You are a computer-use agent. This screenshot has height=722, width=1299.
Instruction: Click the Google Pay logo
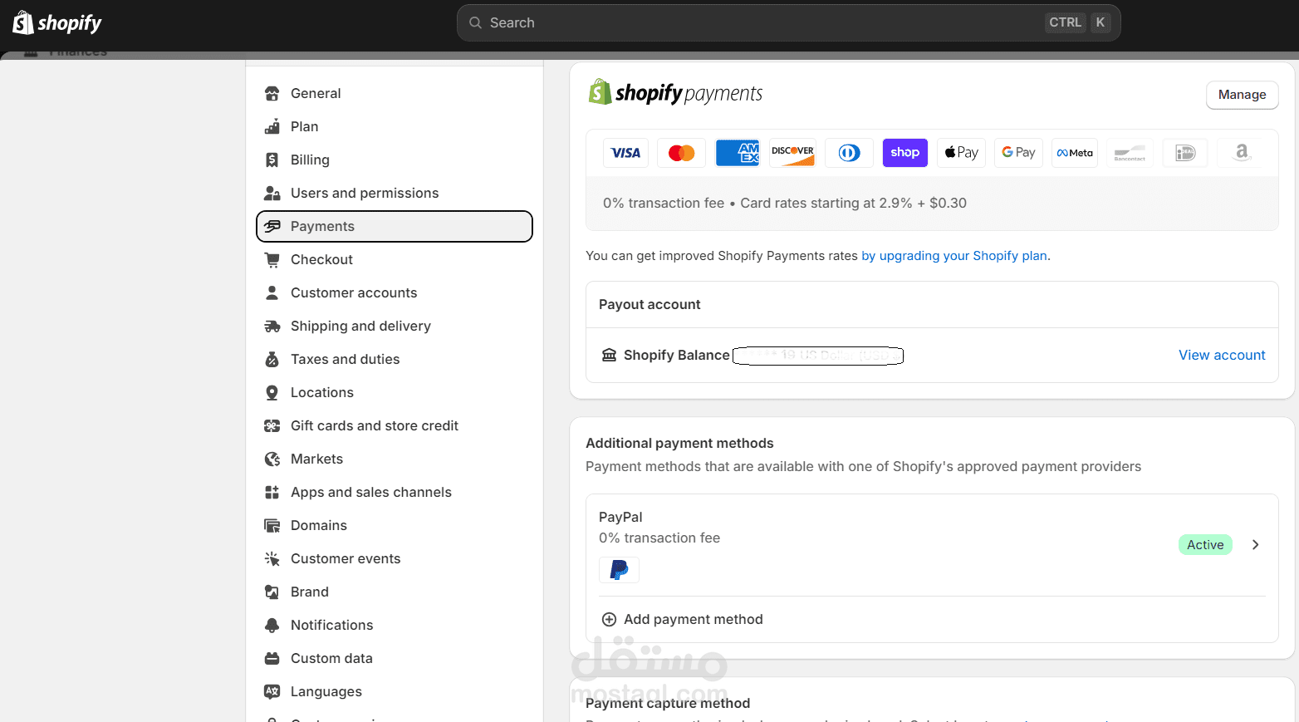click(1018, 153)
